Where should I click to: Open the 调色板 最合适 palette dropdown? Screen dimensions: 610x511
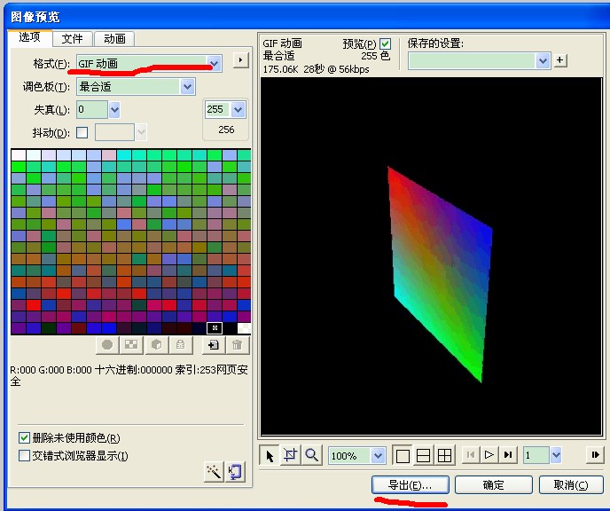click(x=187, y=86)
